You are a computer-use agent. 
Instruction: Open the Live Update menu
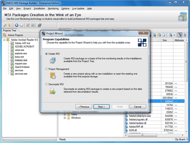coord(78,9)
